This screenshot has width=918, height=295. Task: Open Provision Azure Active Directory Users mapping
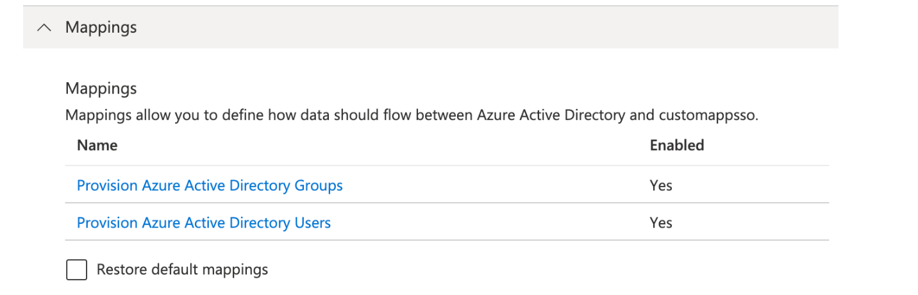point(204,223)
